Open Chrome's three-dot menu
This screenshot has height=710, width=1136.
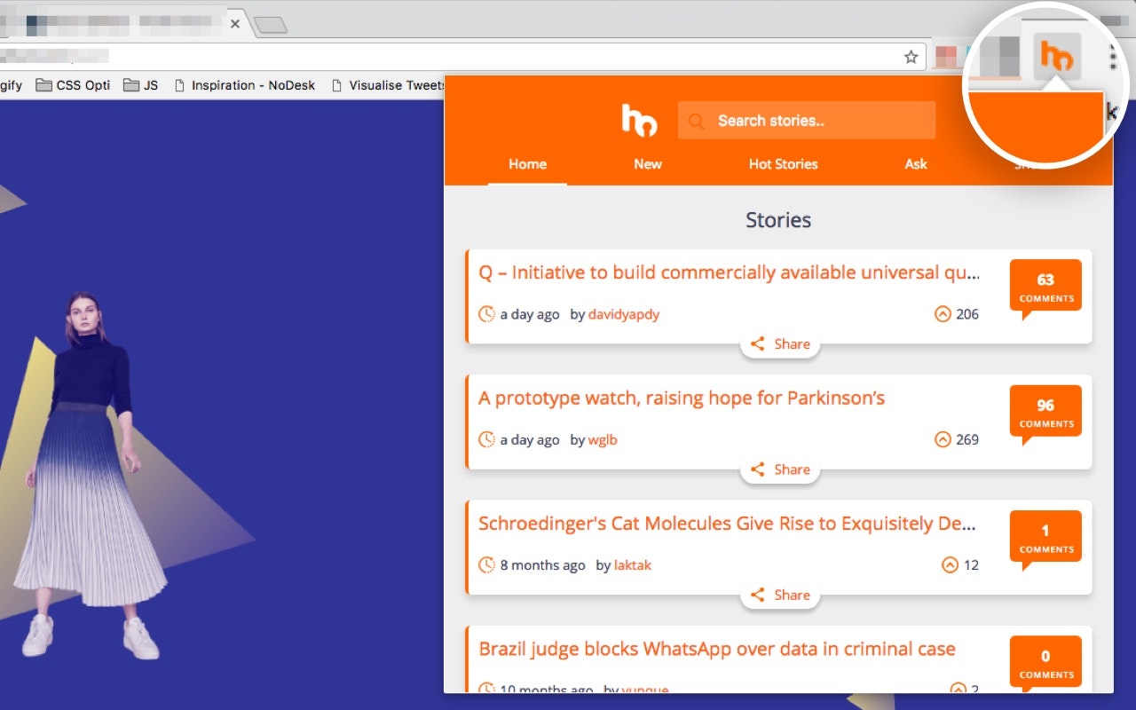pyautogui.click(x=1112, y=55)
